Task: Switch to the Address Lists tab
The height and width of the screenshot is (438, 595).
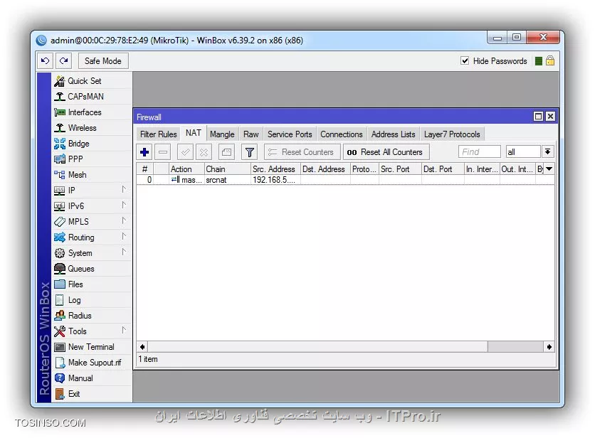Action: 393,134
